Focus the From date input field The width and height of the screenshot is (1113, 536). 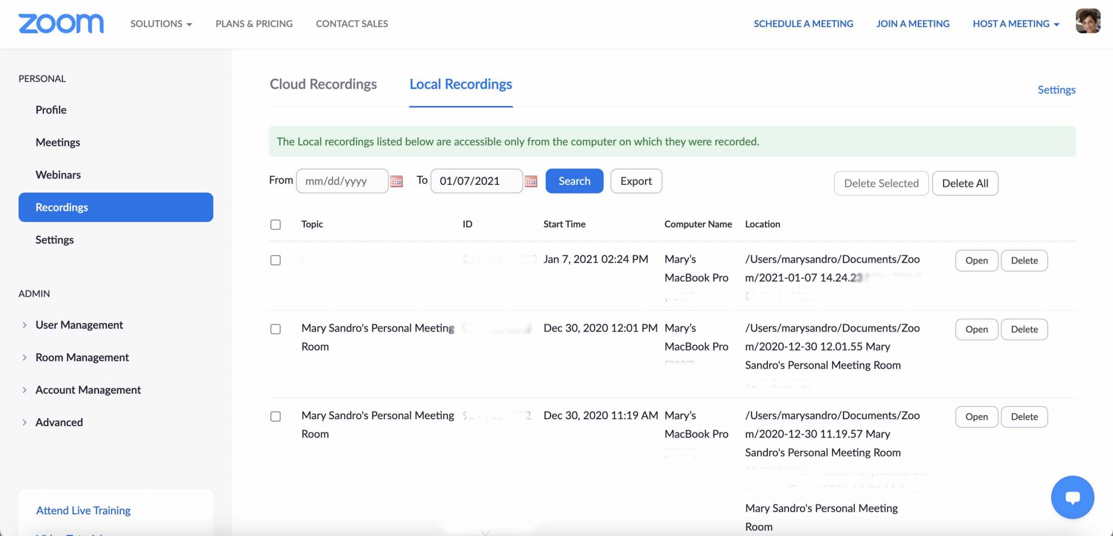tap(342, 181)
